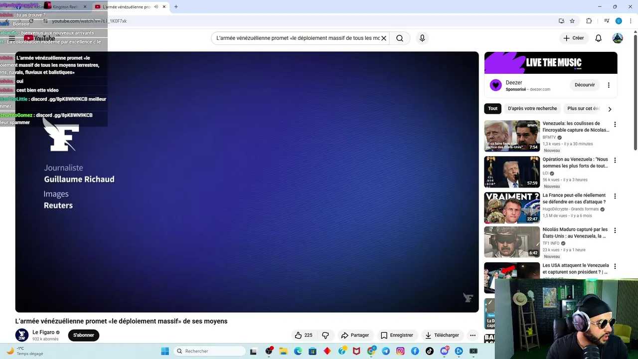This screenshot has height=359, width=638.
Task: Open options for BFMTV Venezuela video
Action: pyautogui.click(x=615, y=125)
